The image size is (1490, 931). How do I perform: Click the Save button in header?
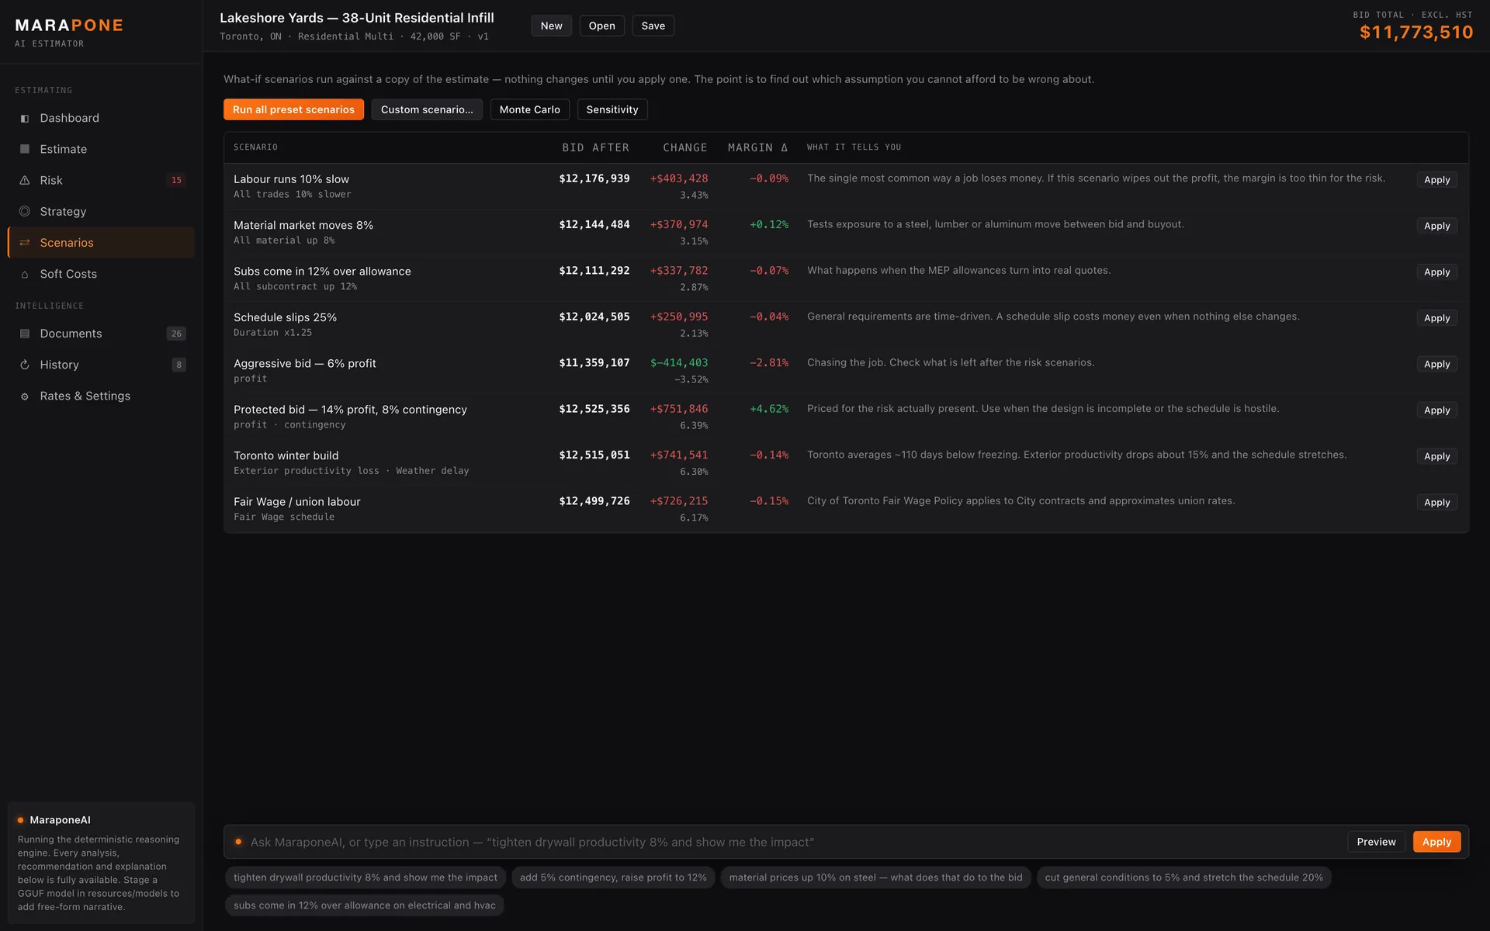tap(653, 26)
